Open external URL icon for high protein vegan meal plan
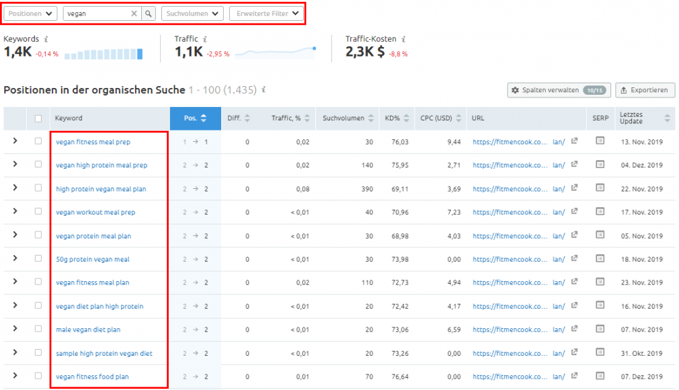The height and width of the screenshot is (390, 679). (x=574, y=188)
